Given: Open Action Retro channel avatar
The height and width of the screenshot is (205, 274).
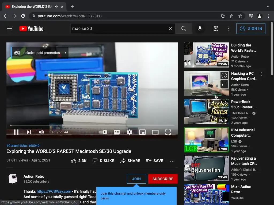Looking at the screenshot, I should pyautogui.click(x=13, y=179).
